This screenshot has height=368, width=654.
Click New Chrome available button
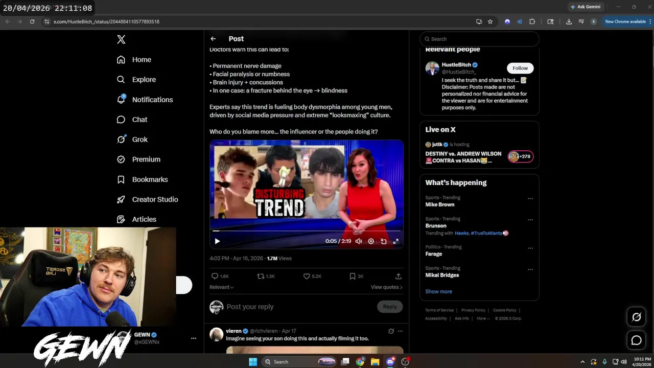[625, 21]
